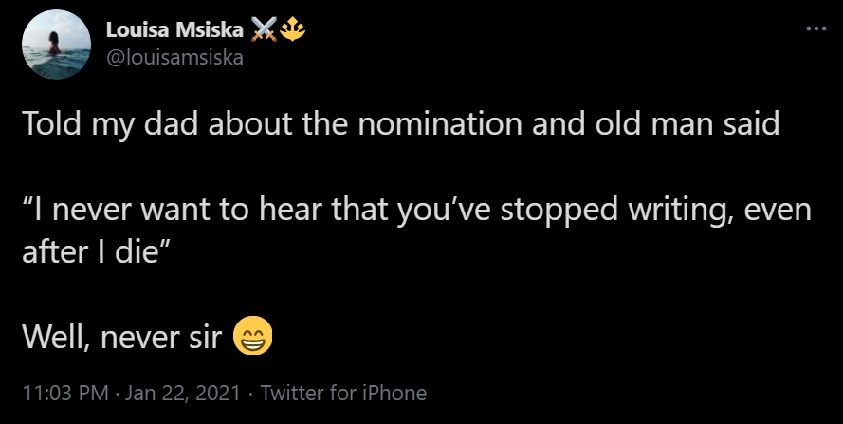Image resolution: width=843 pixels, height=424 pixels.
Task: Click the crossed swords emoji beside the name
Action: coord(264,32)
